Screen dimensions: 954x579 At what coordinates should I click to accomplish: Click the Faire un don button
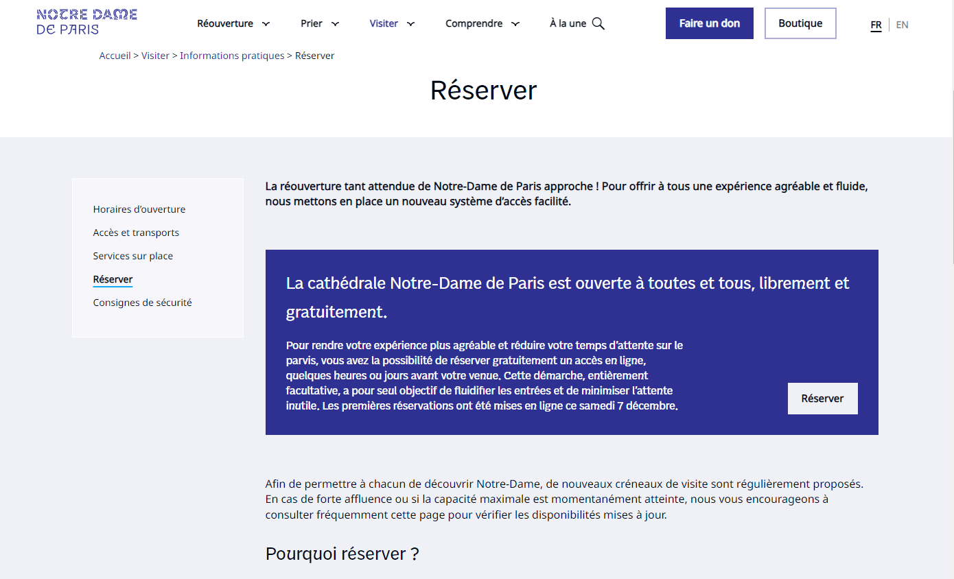(x=710, y=23)
